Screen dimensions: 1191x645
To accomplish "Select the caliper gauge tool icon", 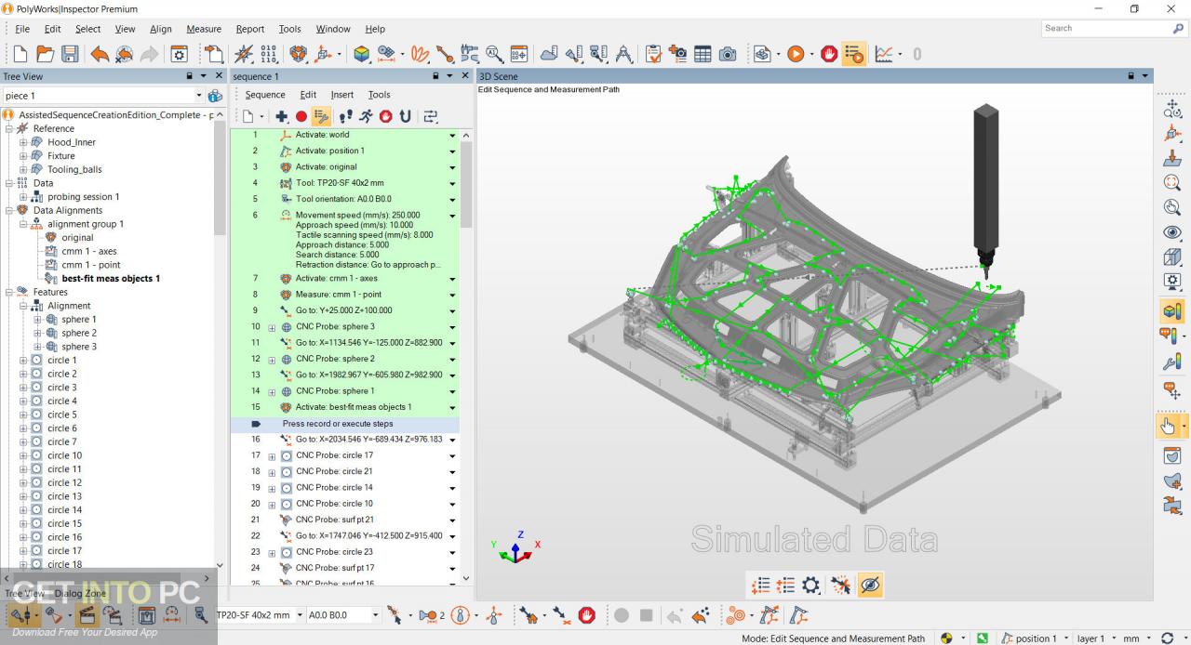I will (x=470, y=55).
